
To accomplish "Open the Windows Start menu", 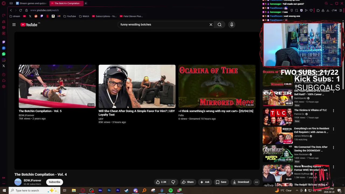I will tap(4, 190).
